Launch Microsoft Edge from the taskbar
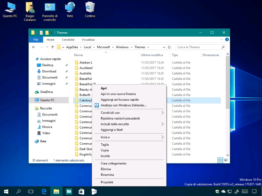262x196 pixels. pyautogui.click(x=44, y=192)
